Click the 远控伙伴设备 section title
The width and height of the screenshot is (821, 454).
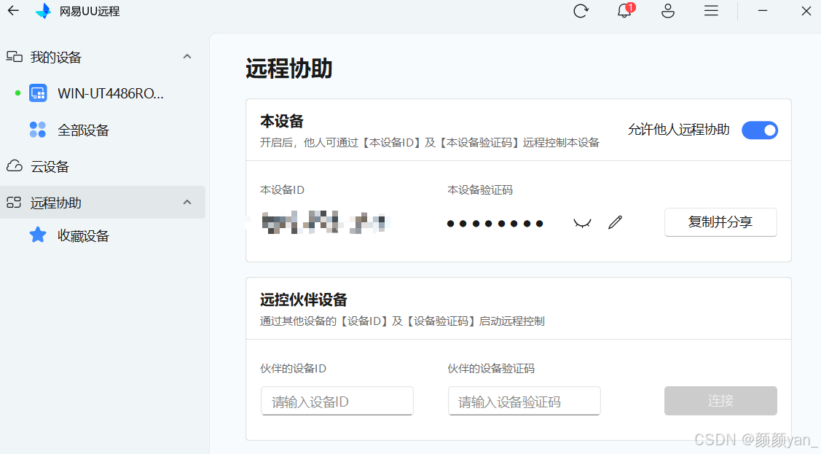point(304,300)
